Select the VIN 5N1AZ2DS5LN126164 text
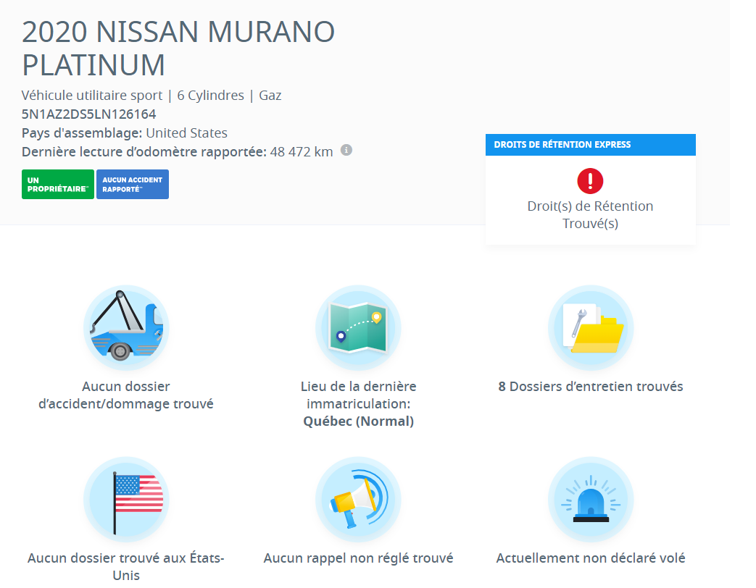Viewport: 756px width, 588px height. click(88, 114)
